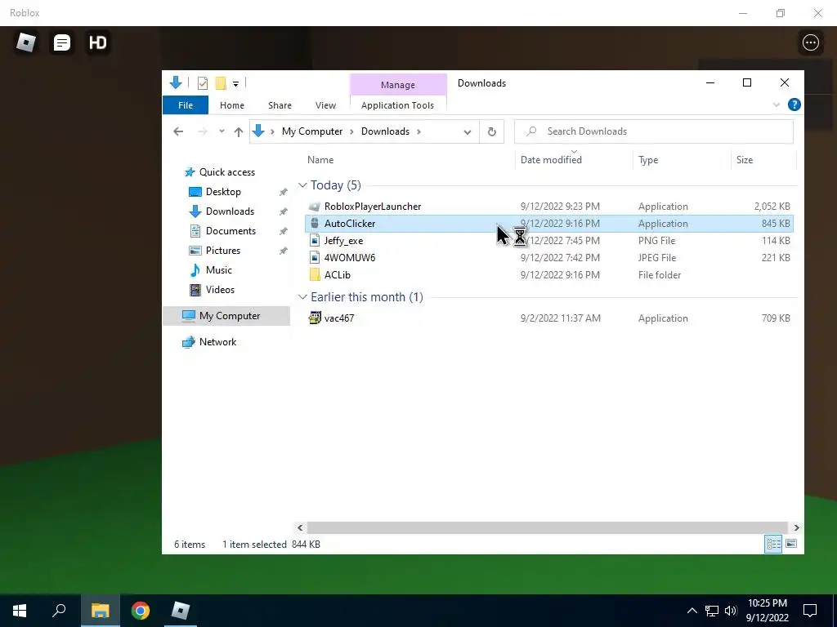The width and height of the screenshot is (837, 627).
Task: Go up one folder level arrow
Action: click(x=238, y=131)
